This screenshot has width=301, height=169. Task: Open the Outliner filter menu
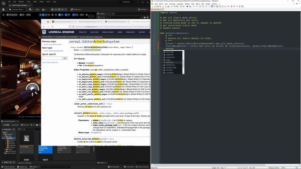tap(99, 17)
